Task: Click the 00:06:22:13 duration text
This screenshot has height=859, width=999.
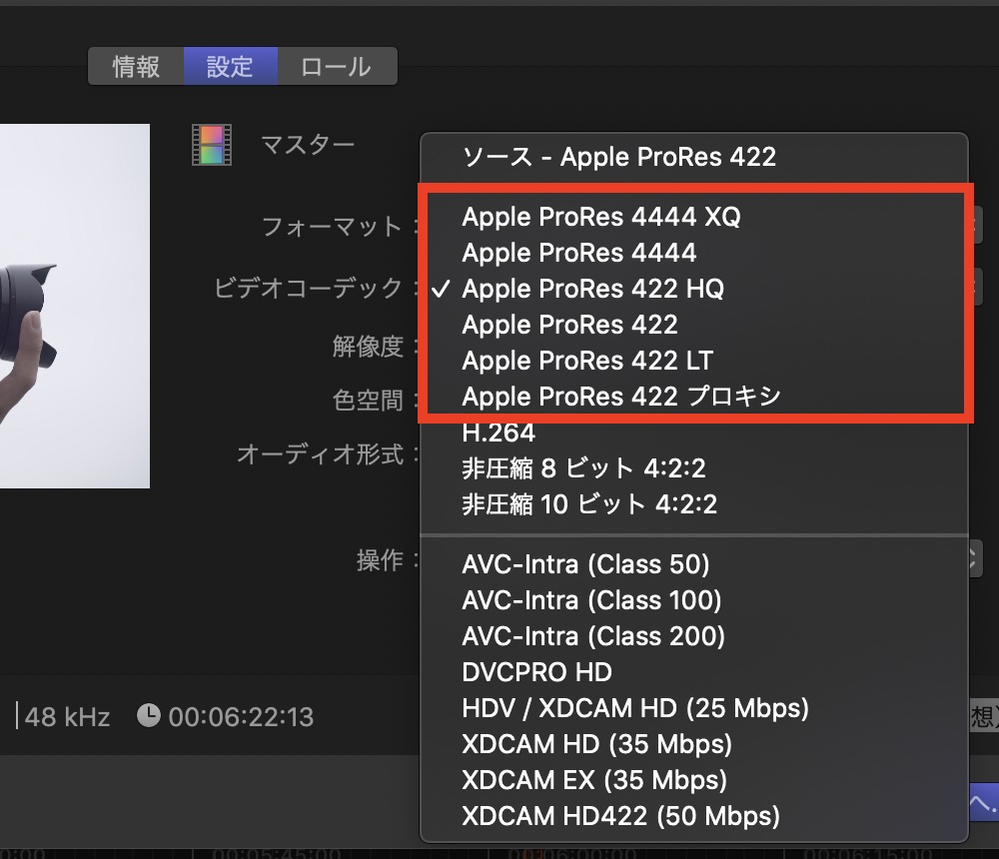Action: (x=241, y=717)
